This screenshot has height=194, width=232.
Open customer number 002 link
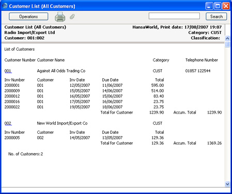click(8, 123)
